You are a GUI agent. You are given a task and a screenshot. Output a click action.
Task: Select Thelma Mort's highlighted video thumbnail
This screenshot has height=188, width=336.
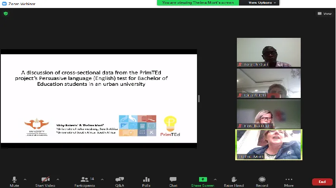[268, 144]
